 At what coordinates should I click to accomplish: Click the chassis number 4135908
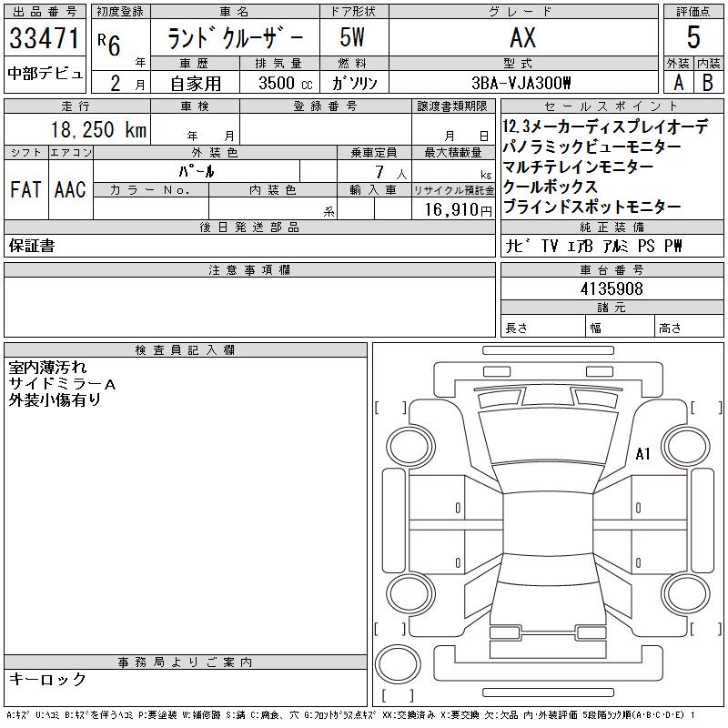pyautogui.click(x=612, y=289)
